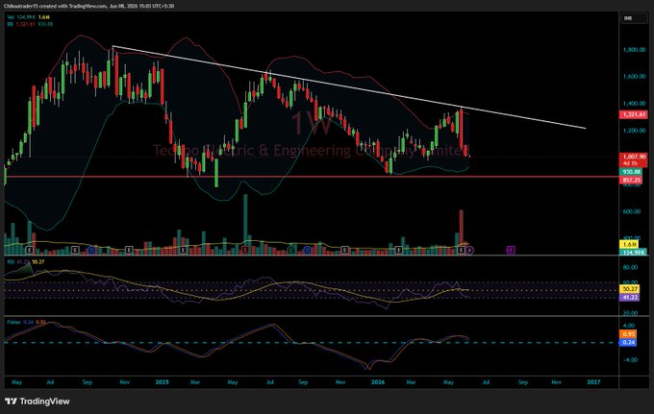Click the green earnings E marker
This screenshot has width=654, height=414.
click(x=292, y=250)
